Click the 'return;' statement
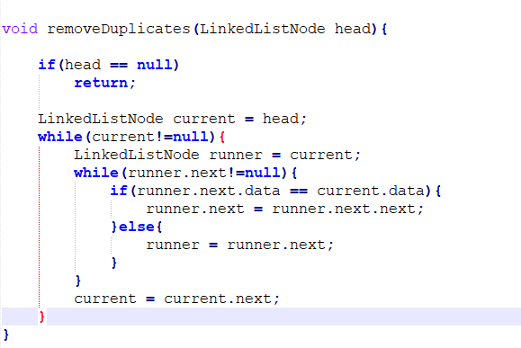Screen dimensions: 521x348 104,83
